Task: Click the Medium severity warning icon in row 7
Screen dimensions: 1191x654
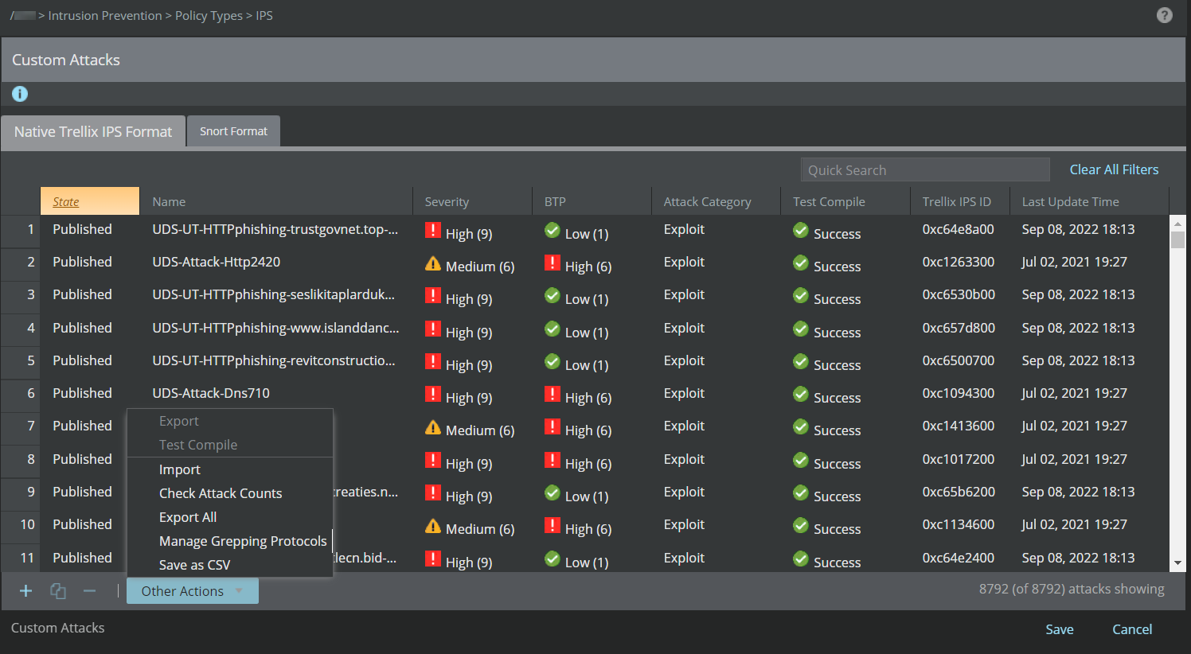Action: tap(433, 427)
